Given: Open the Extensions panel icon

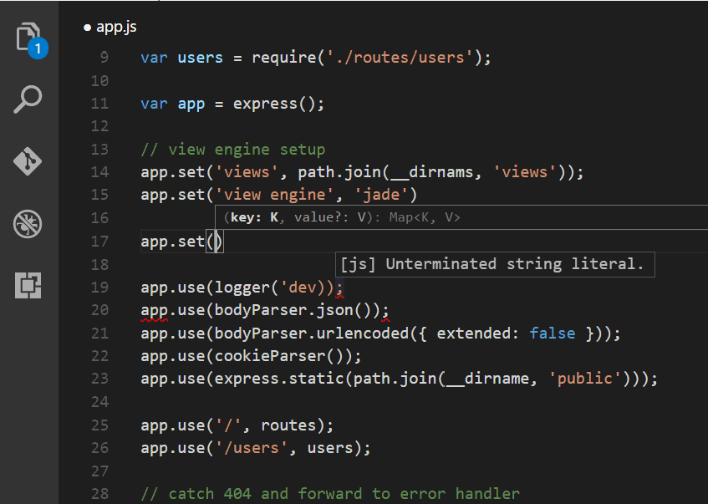Looking at the screenshot, I should (x=28, y=285).
